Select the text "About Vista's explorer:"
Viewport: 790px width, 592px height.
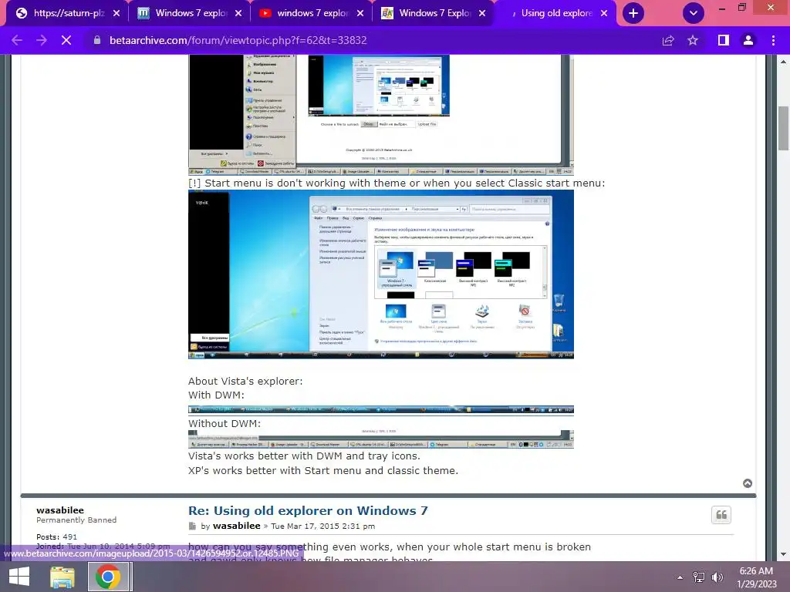pyautogui.click(x=245, y=381)
